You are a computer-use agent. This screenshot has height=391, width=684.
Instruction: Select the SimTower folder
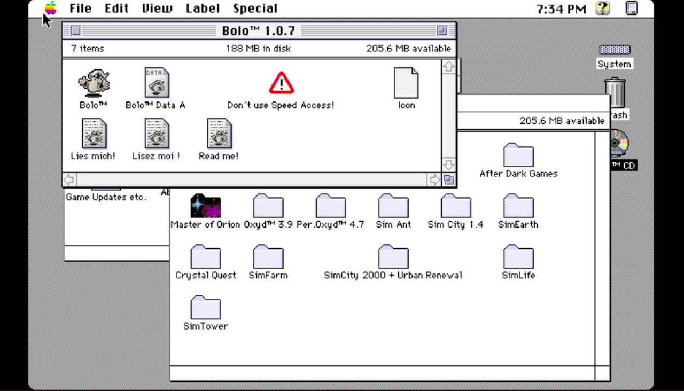[206, 307]
